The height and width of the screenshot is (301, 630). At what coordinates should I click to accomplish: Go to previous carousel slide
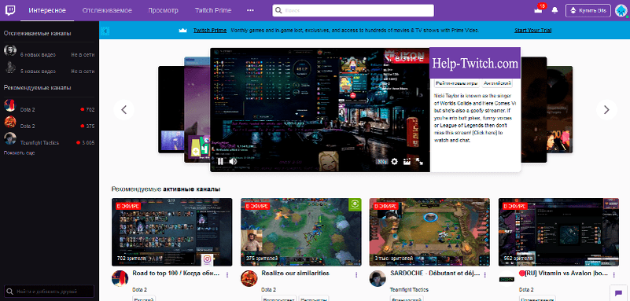pos(123,109)
